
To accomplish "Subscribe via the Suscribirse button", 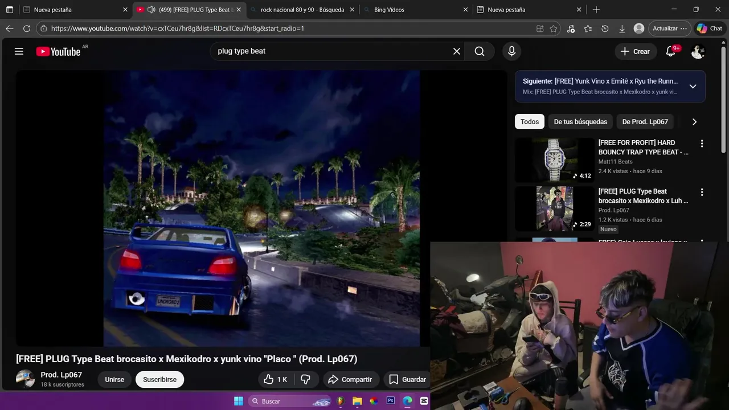I will pos(159,379).
